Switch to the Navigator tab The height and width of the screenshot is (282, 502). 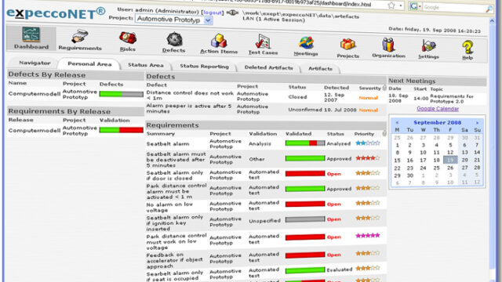pyautogui.click(x=35, y=63)
